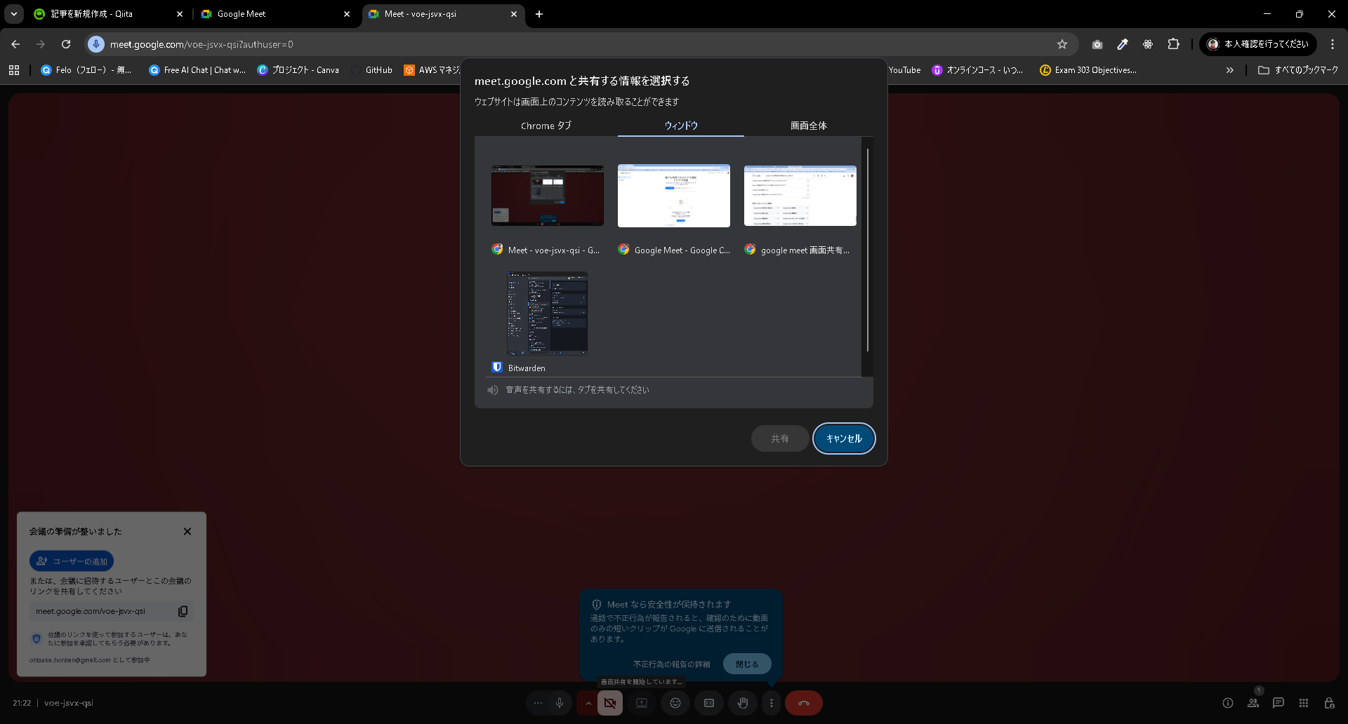Click the camera screenshot extension icon
Screen dimensions: 1348x724
1097,44
